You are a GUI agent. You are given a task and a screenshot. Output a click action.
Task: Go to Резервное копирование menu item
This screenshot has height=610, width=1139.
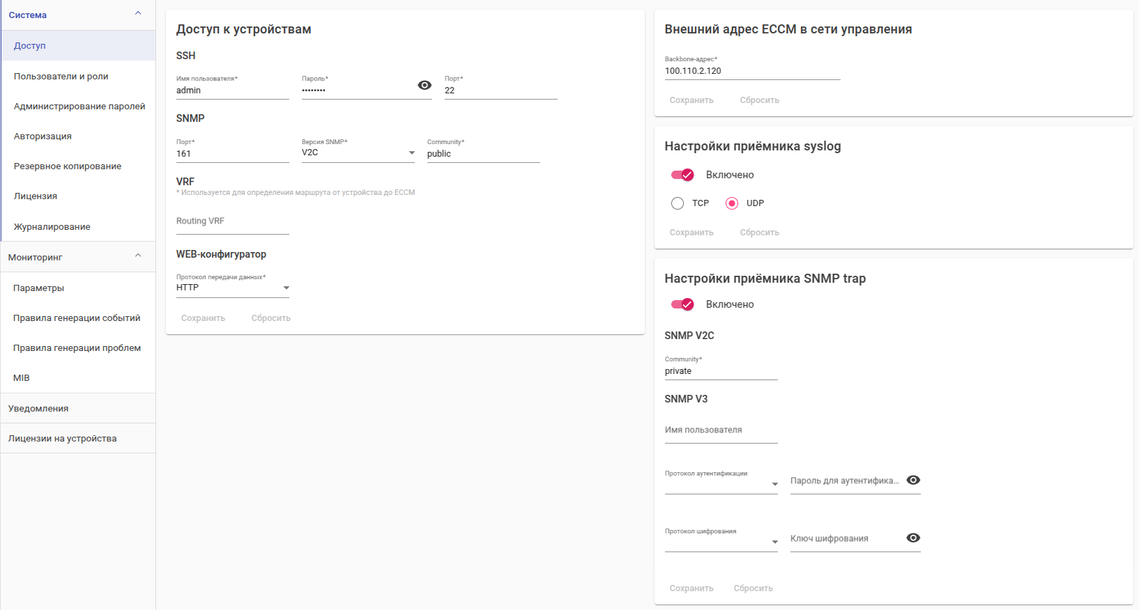tap(68, 166)
